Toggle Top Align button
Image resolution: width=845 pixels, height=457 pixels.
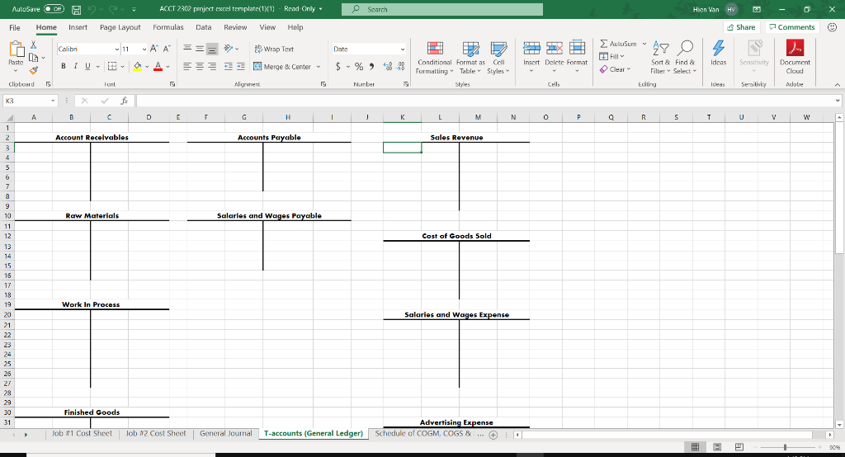pyautogui.click(x=187, y=49)
